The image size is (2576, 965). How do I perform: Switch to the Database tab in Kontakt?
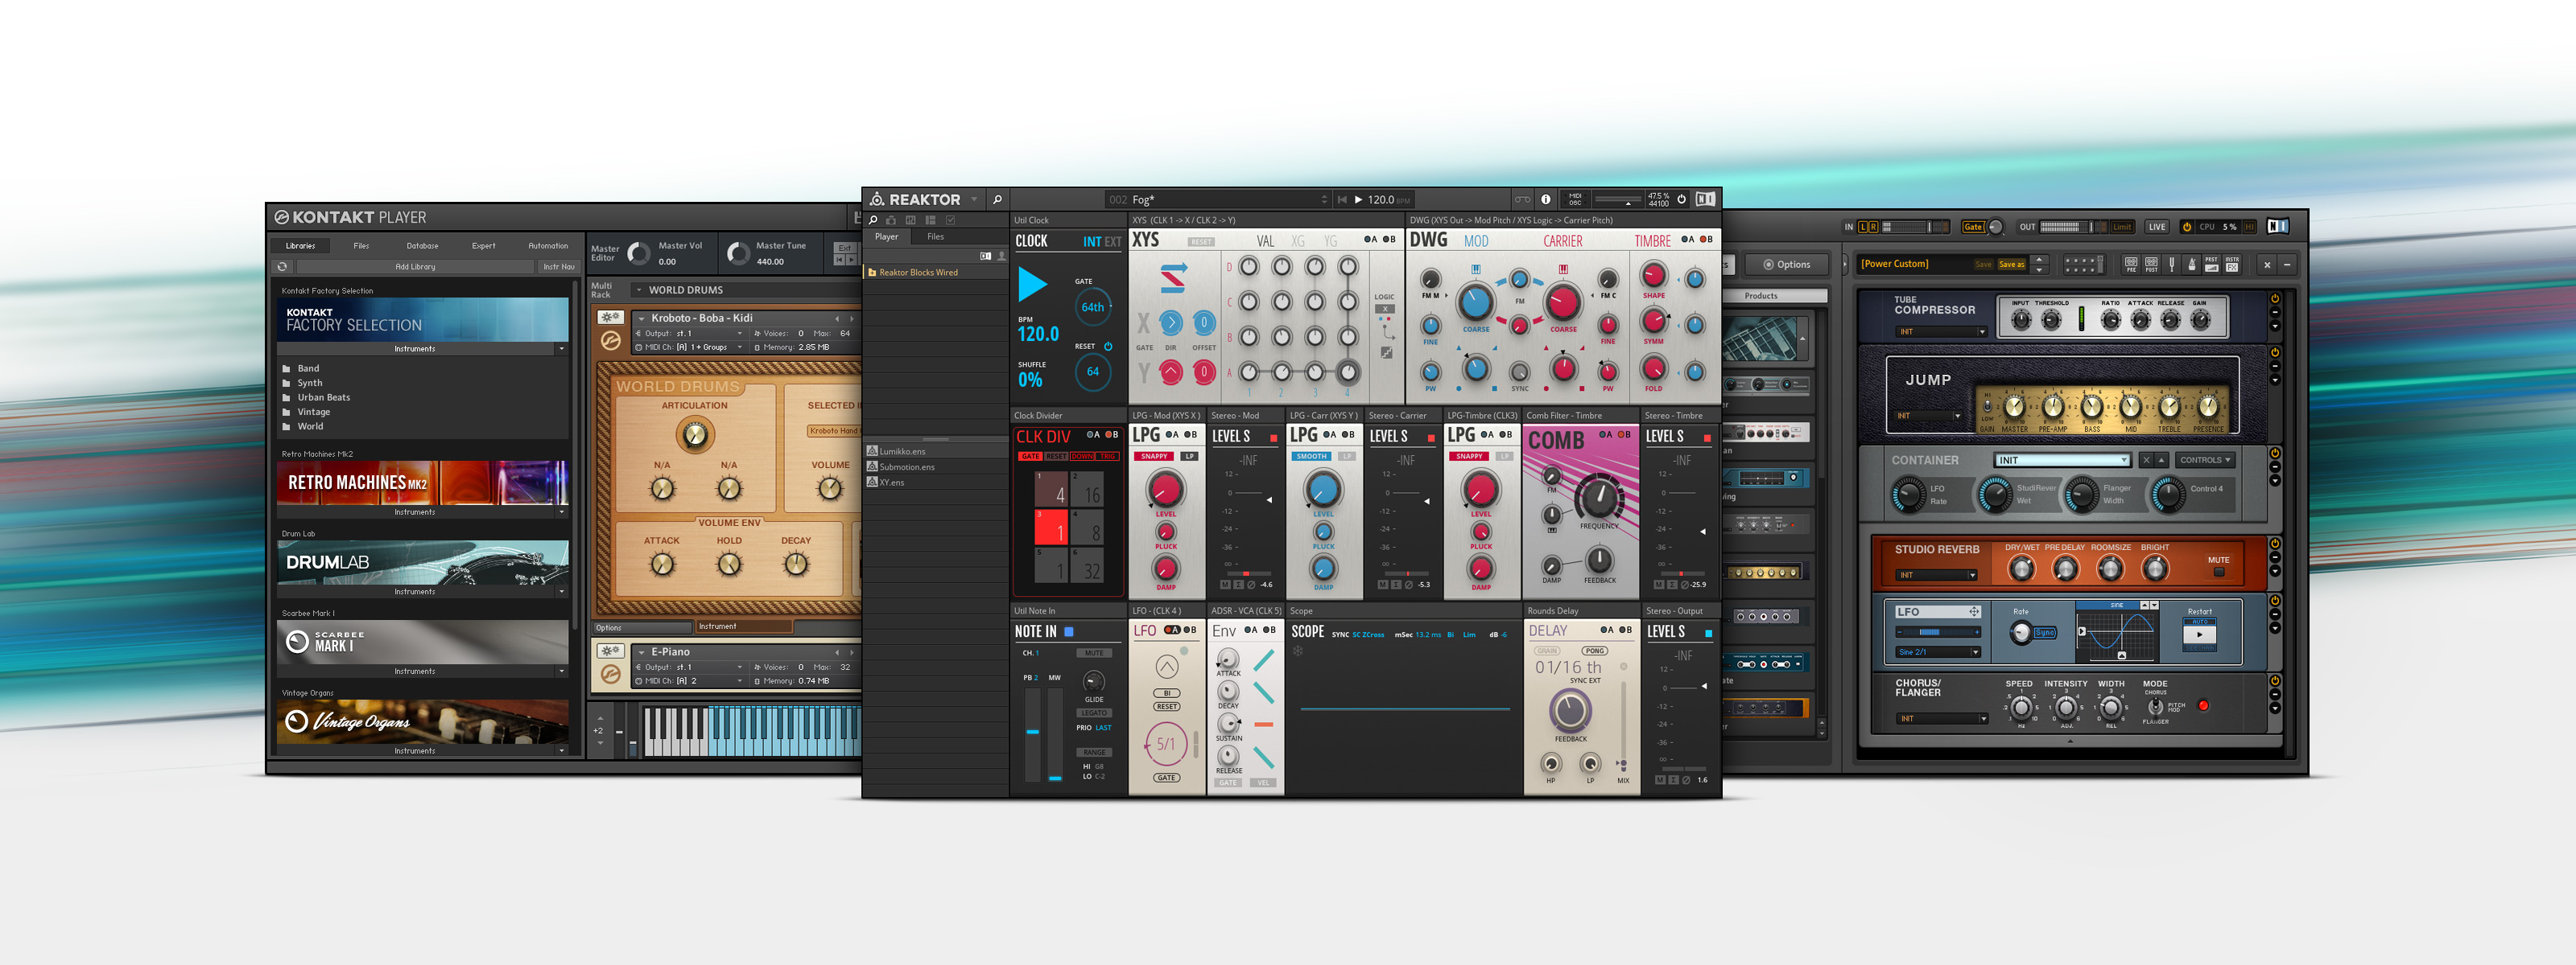tap(422, 246)
